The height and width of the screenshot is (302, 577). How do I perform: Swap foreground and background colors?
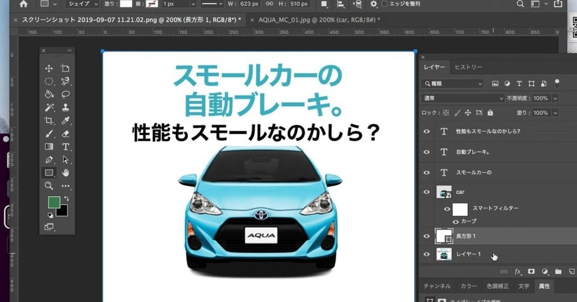click(66, 199)
